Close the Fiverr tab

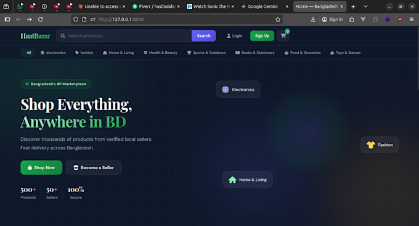tap(179, 6)
